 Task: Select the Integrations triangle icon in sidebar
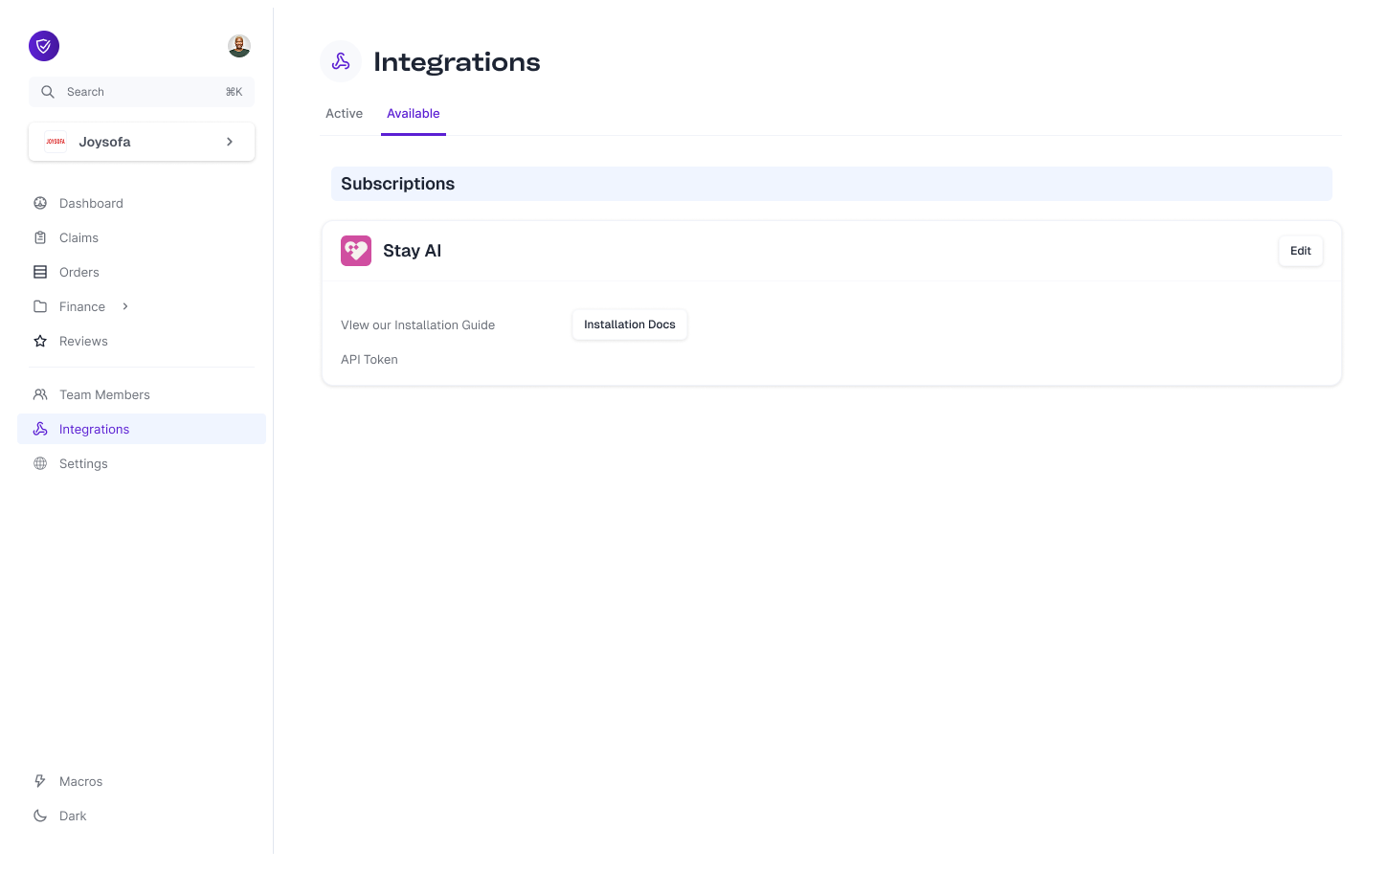click(39, 429)
